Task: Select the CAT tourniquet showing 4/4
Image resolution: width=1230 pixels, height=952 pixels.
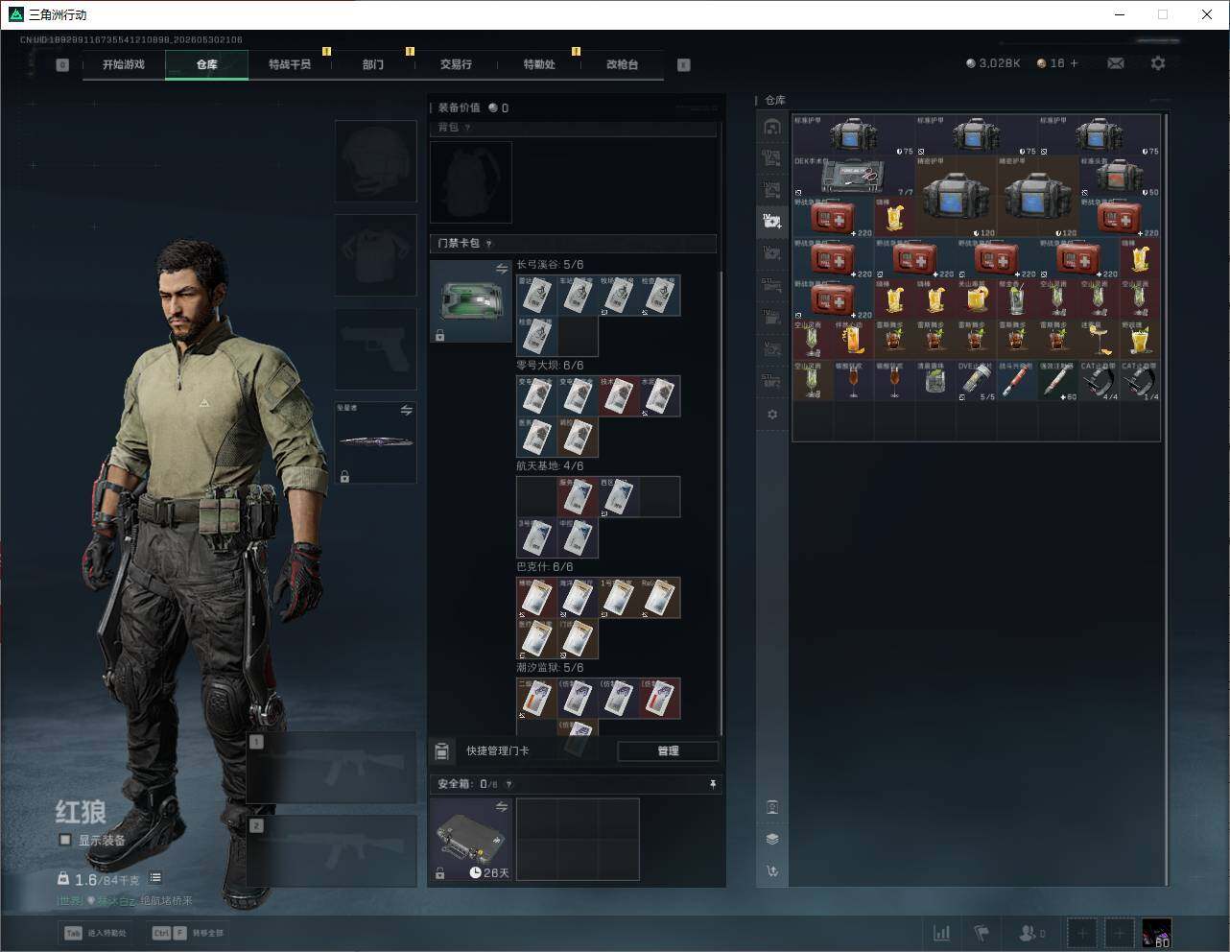Action: 1099,380
